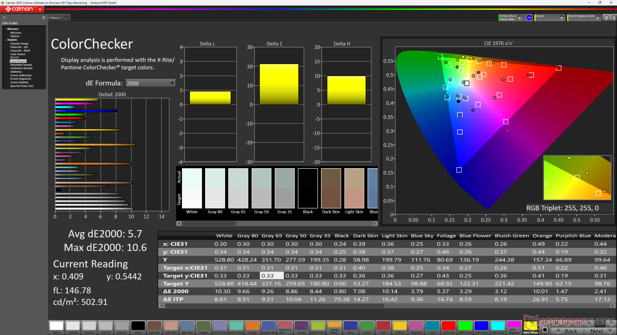617x335 pixels.
Task: Select Dynamic Range in the Analysis list
Action: [x=19, y=44]
